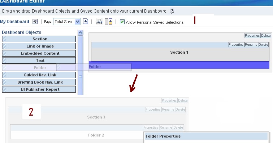The image size is (273, 143).
Task: Open the Page dropdown showing Total Sum
Action: coord(67,22)
